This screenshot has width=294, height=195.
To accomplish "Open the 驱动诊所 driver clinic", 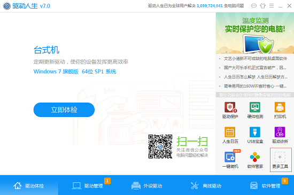I will coord(280,135).
